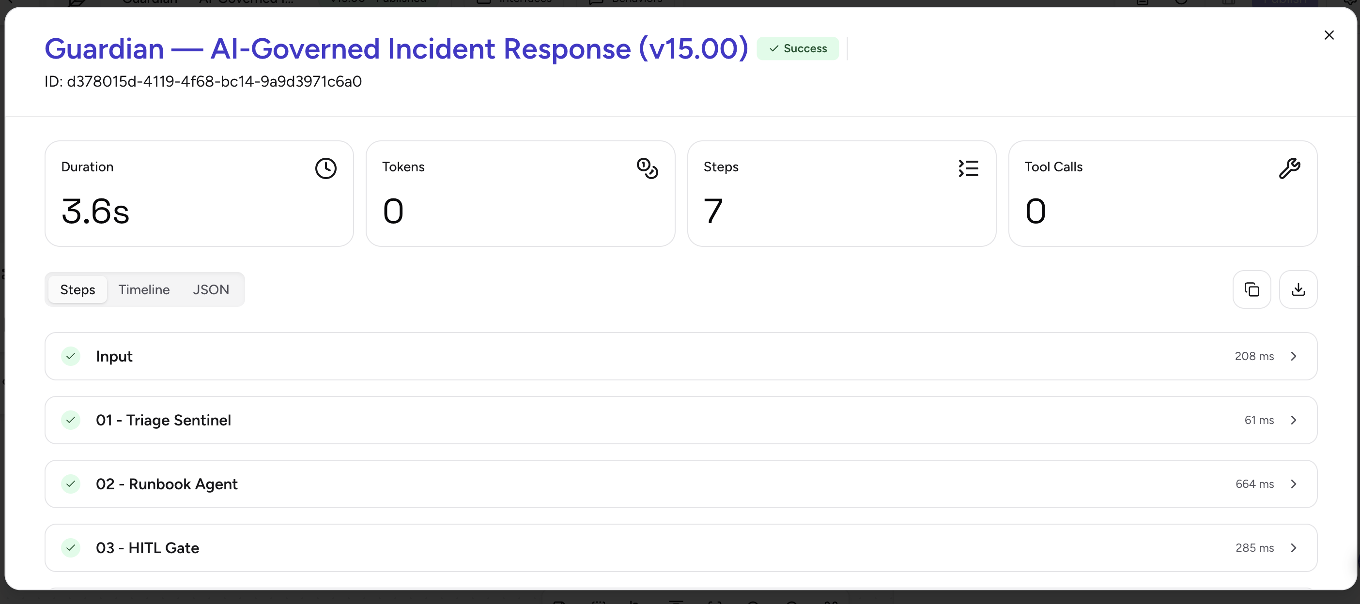Expand the Input step chevron
The width and height of the screenshot is (1360, 604).
(x=1294, y=356)
